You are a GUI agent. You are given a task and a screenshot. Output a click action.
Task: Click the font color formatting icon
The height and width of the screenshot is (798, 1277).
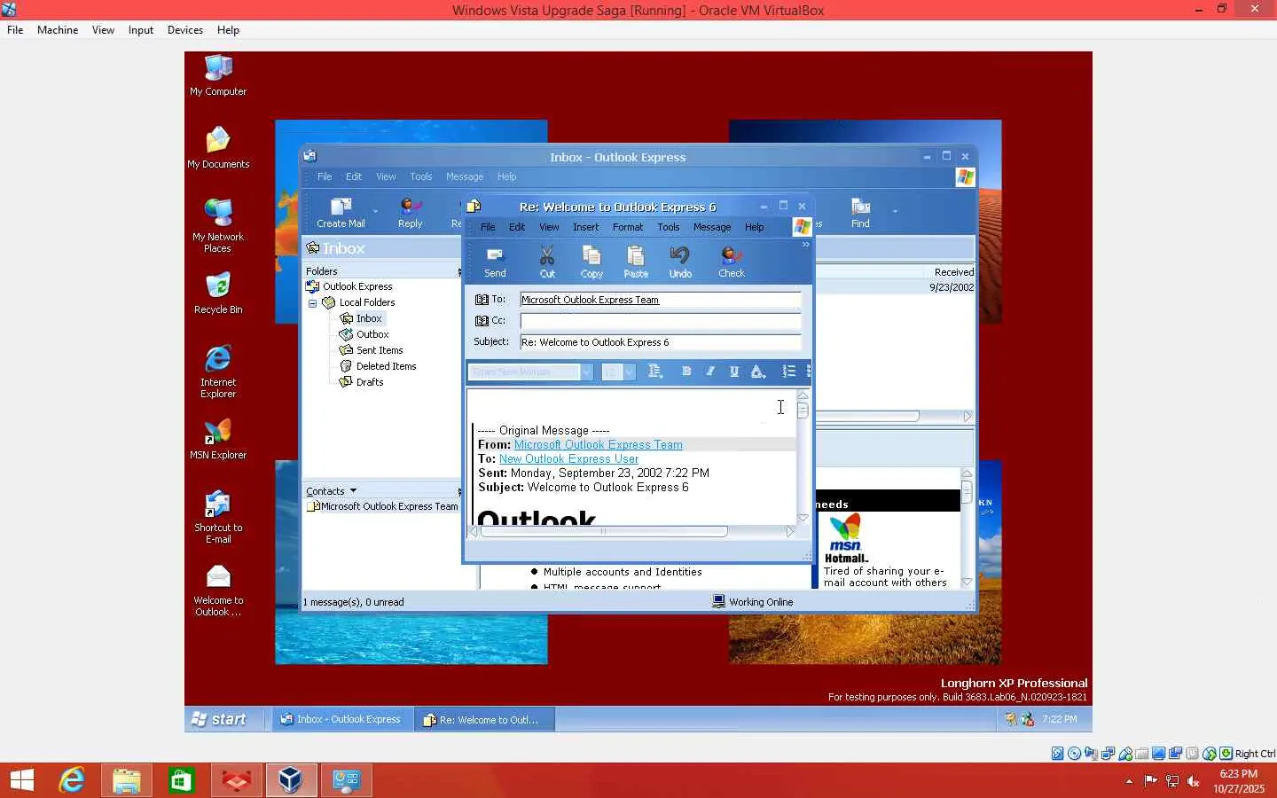pos(758,372)
